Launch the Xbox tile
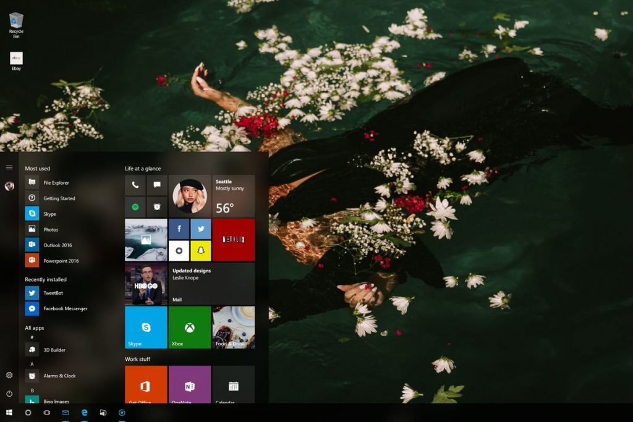This screenshot has width=633, height=422. point(189,327)
